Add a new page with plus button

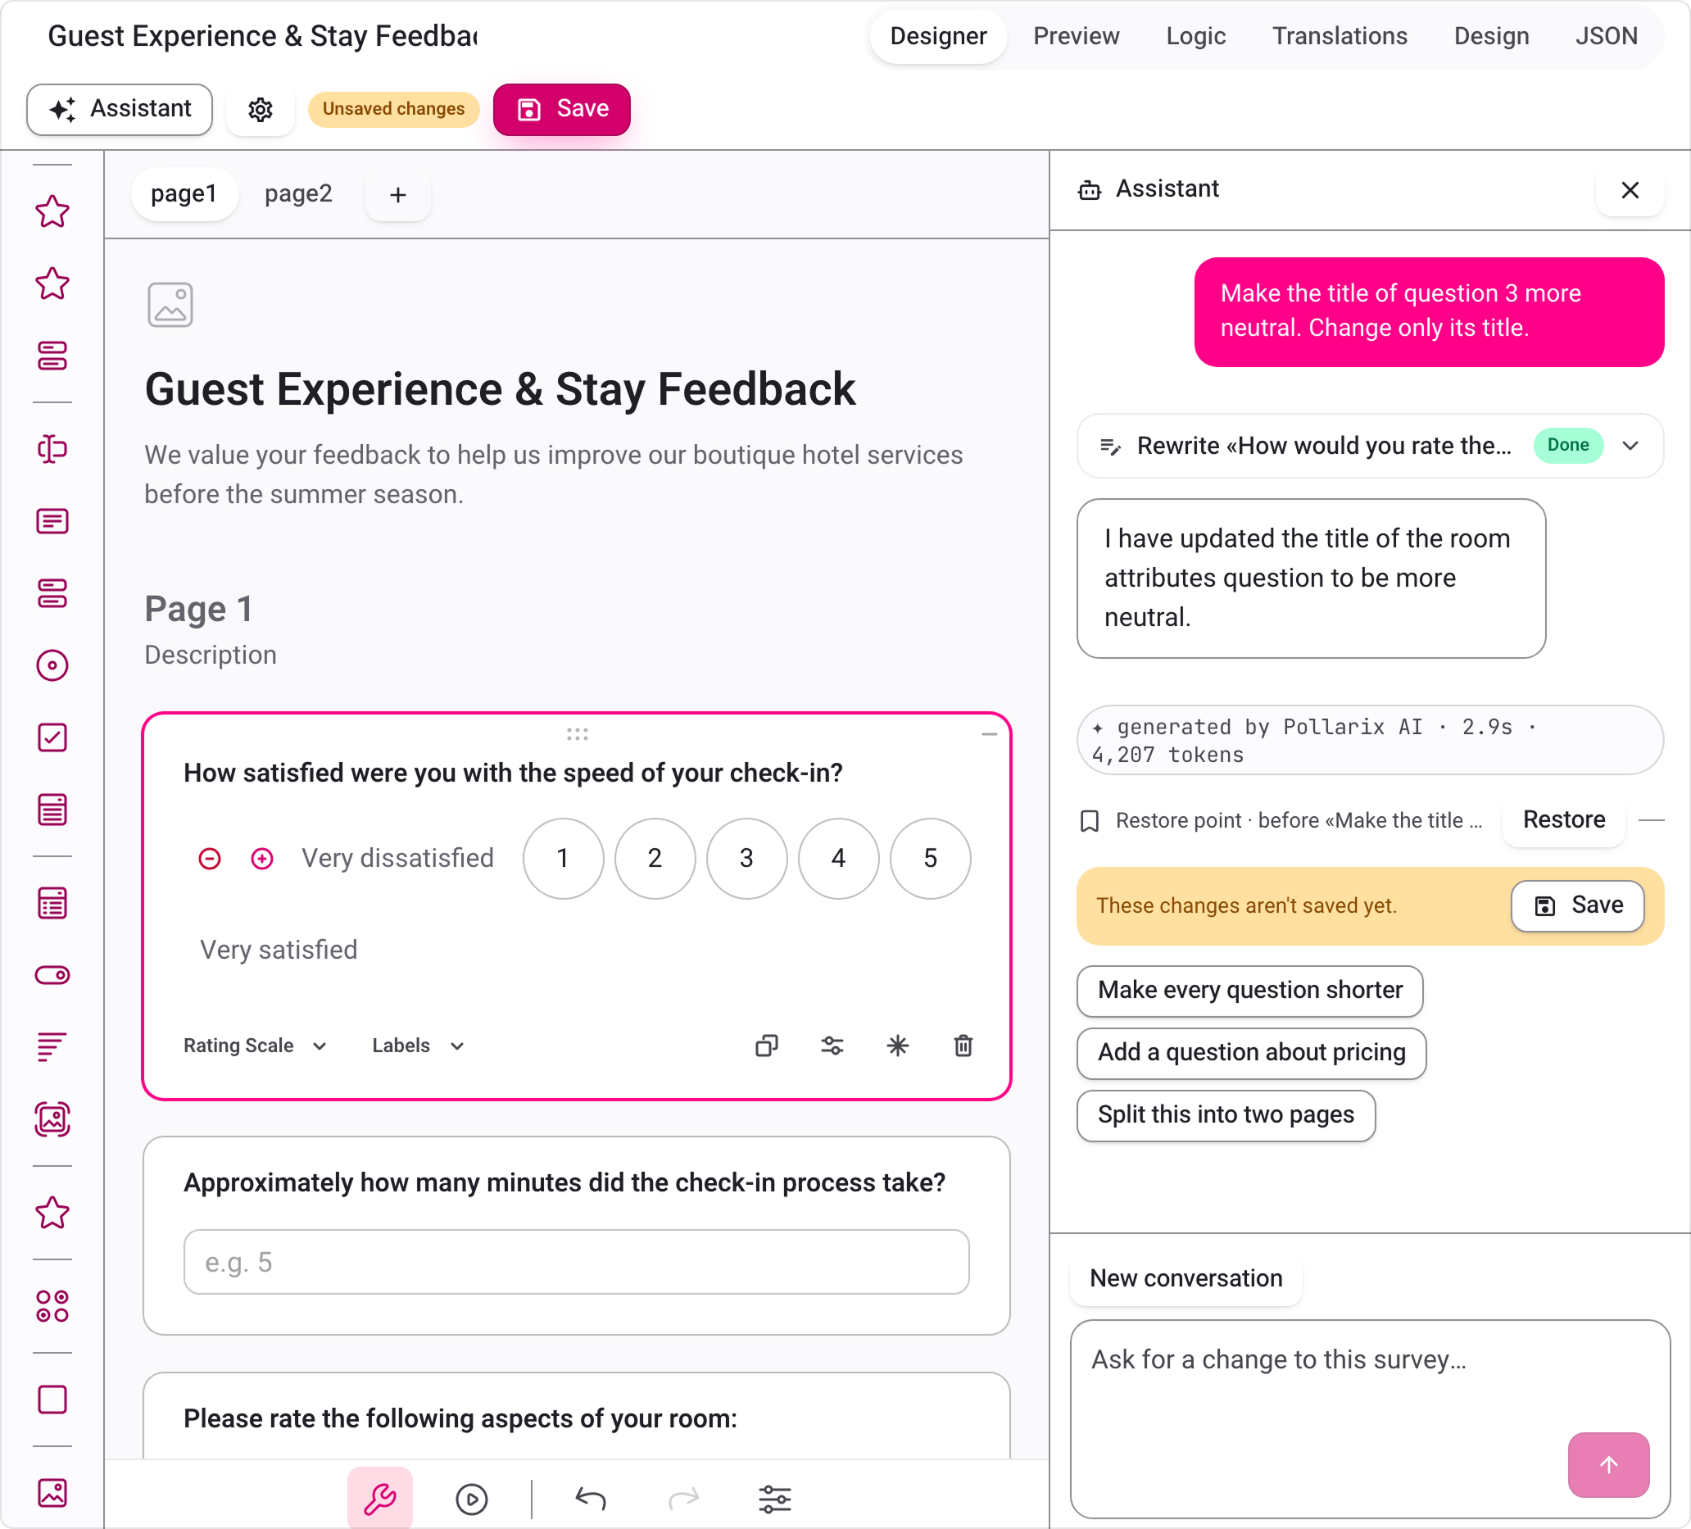397,194
